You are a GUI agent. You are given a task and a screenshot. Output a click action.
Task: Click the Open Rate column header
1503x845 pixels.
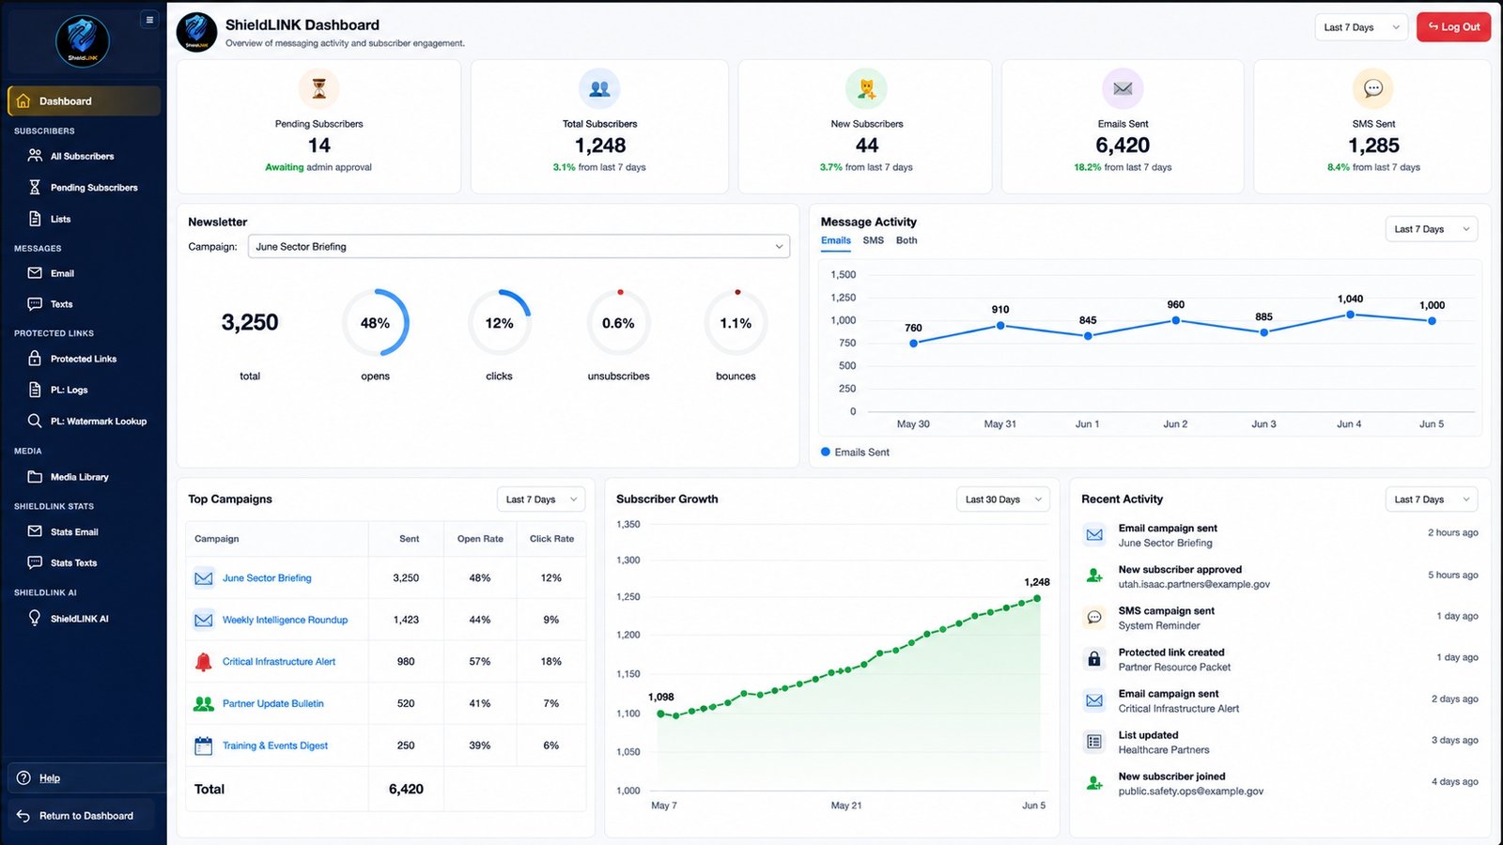click(480, 539)
